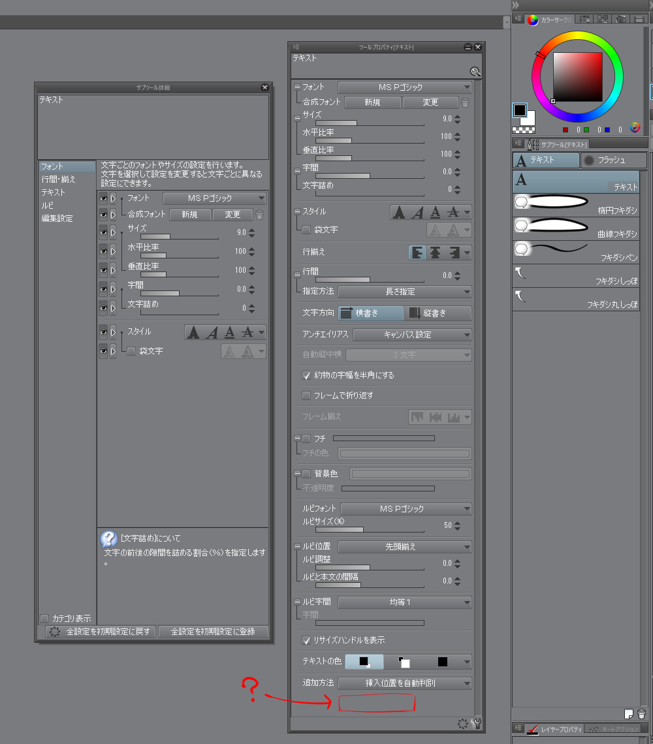Enable the フレームで折り返す checkbox
This screenshot has height=744, width=653.
coord(306,395)
